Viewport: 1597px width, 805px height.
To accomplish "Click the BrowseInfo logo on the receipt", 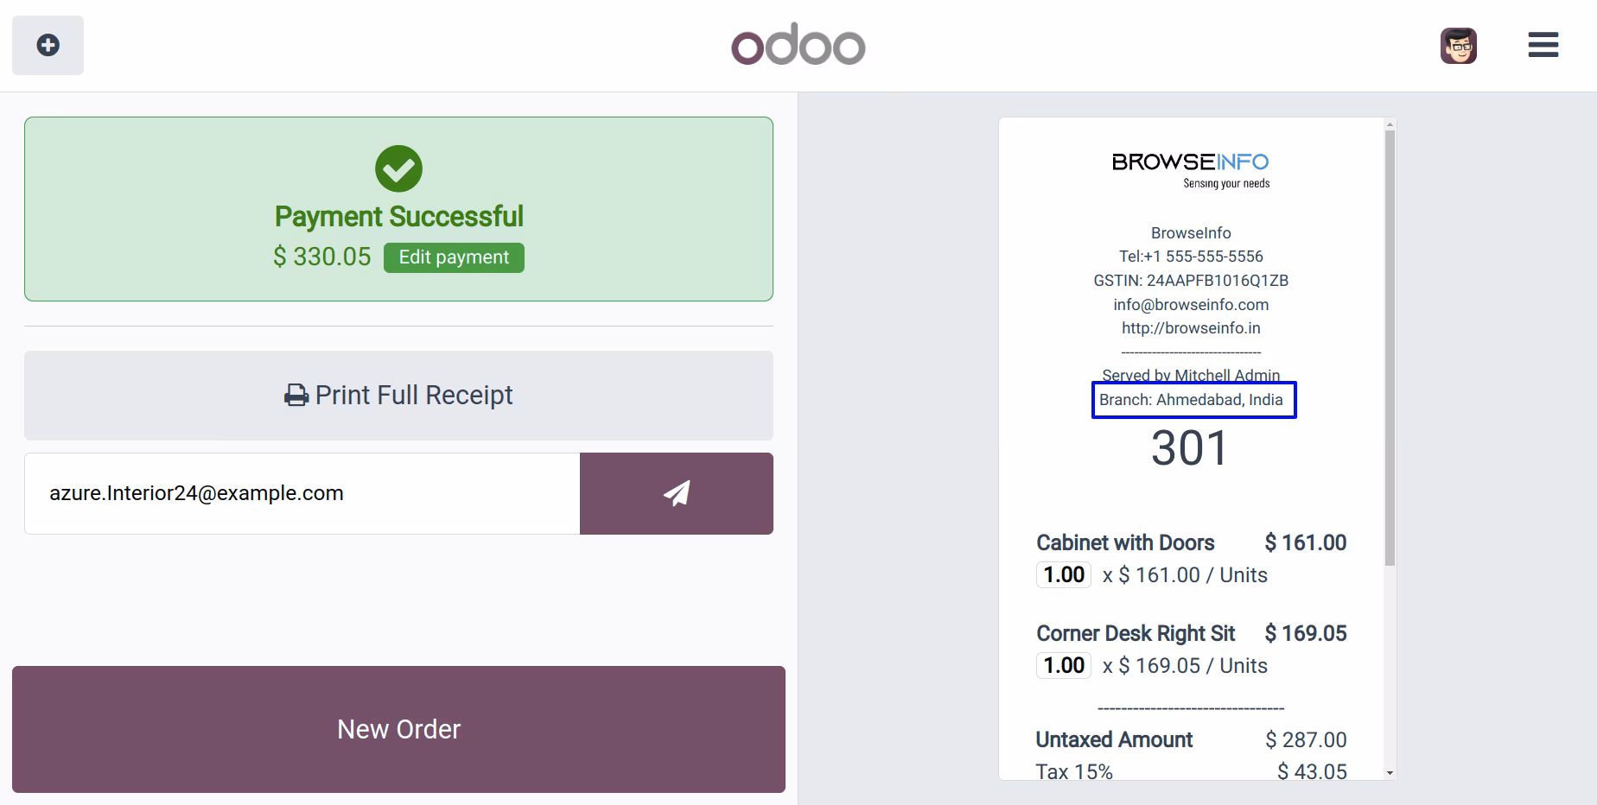I will [x=1190, y=170].
